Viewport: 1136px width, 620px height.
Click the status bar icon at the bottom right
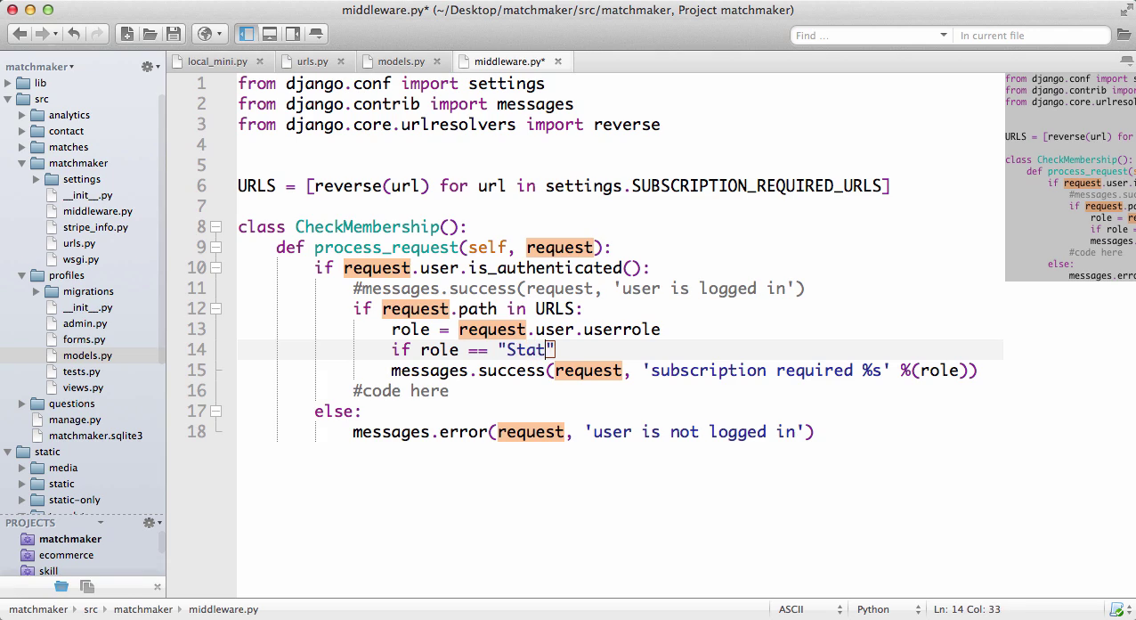(x=1116, y=609)
